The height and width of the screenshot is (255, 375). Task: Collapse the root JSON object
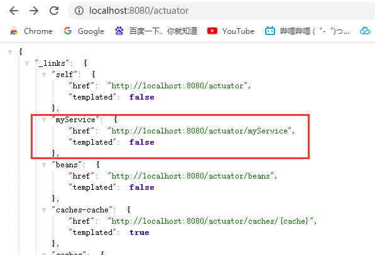pos(10,52)
